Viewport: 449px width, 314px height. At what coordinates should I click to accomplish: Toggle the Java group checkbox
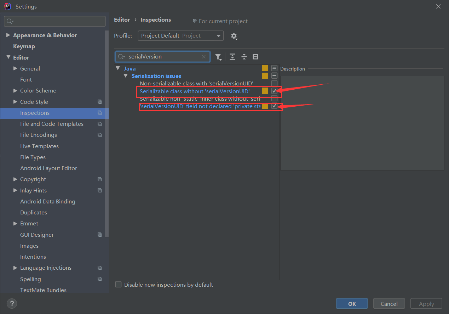click(x=274, y=68)
